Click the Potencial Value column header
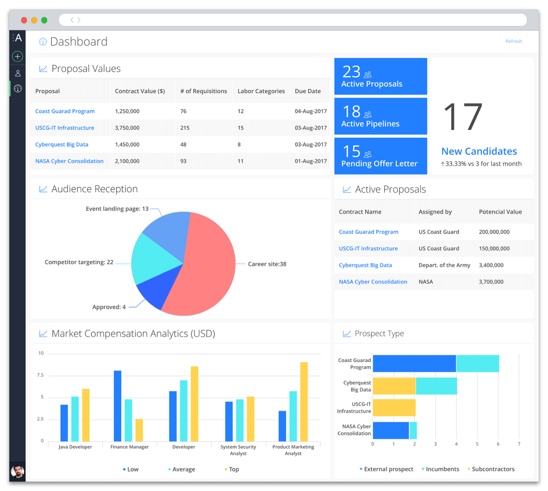Screen dimensions: 548x491 point(500,212)
